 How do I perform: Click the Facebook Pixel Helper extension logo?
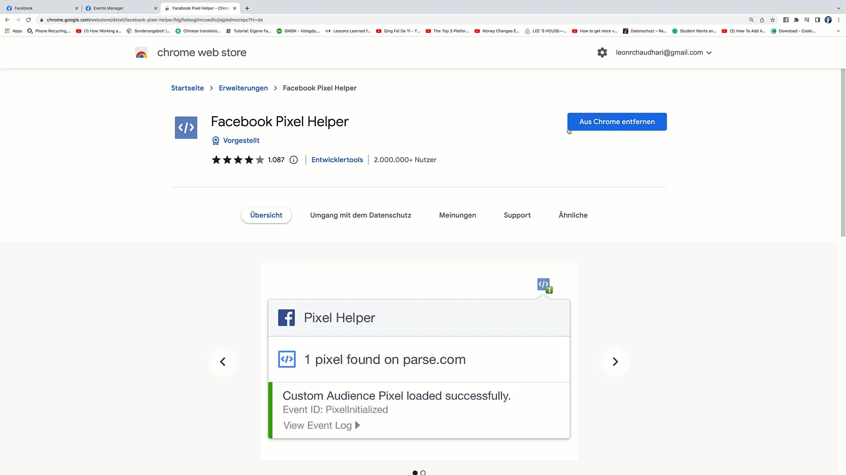click(x=186, y=128)
